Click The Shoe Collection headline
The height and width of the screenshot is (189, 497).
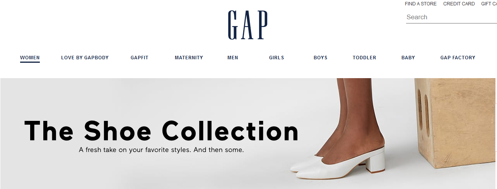click(x=162, y=130)
